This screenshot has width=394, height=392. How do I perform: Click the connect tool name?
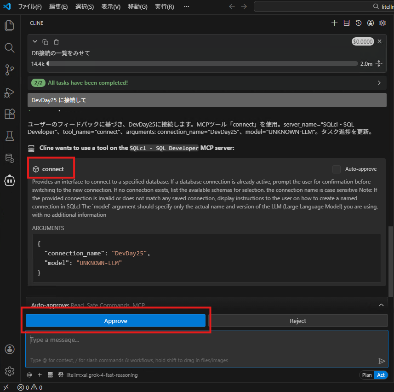(53, 169)
